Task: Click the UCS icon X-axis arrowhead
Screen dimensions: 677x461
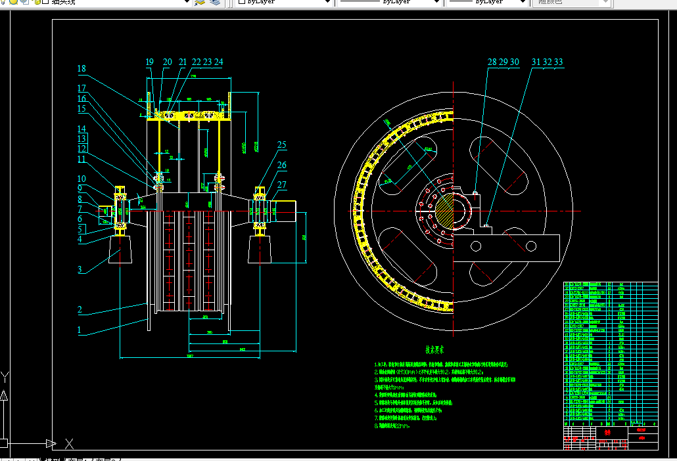Action: click(51, 443)
